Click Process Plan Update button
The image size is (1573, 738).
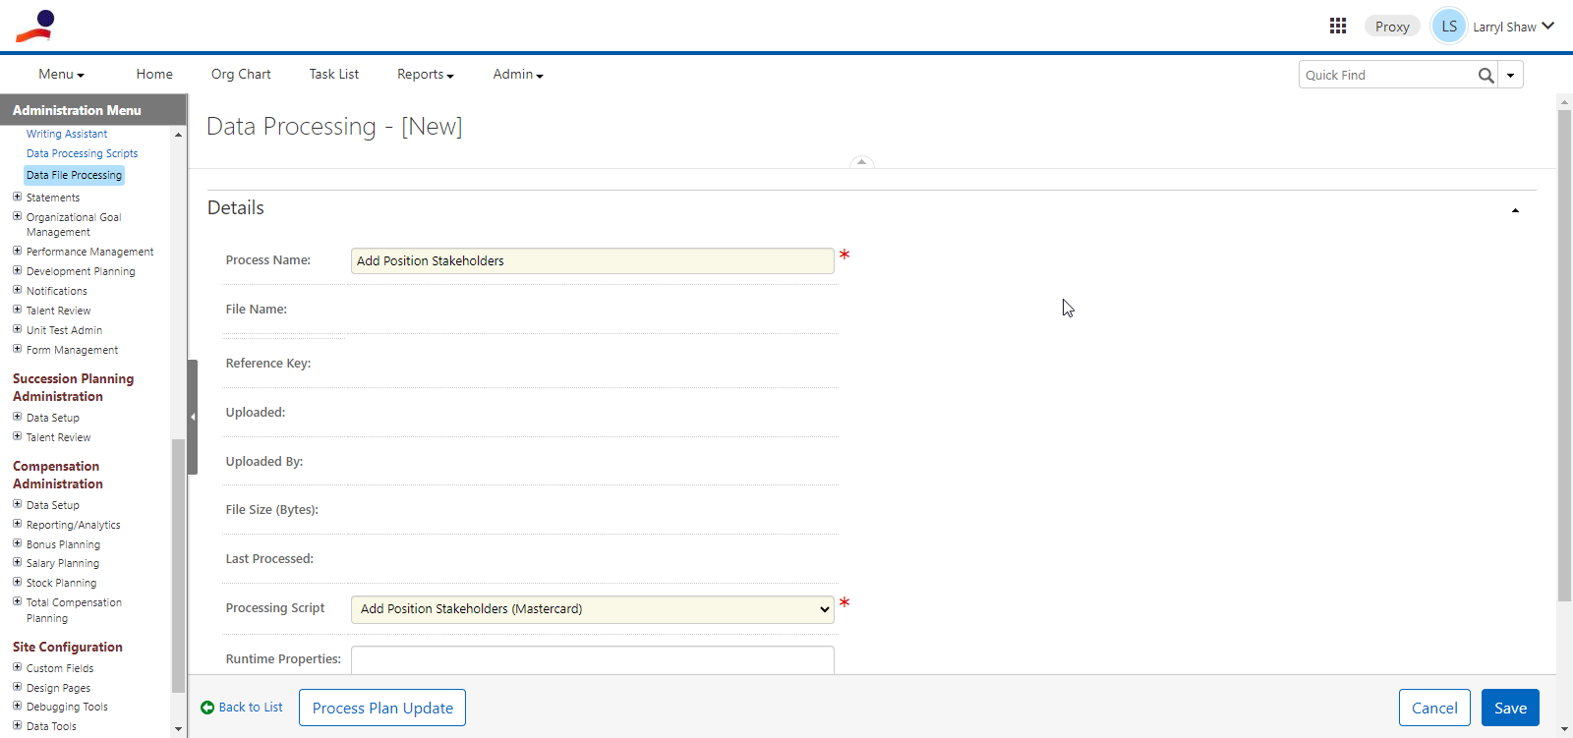tap(382, 708)
